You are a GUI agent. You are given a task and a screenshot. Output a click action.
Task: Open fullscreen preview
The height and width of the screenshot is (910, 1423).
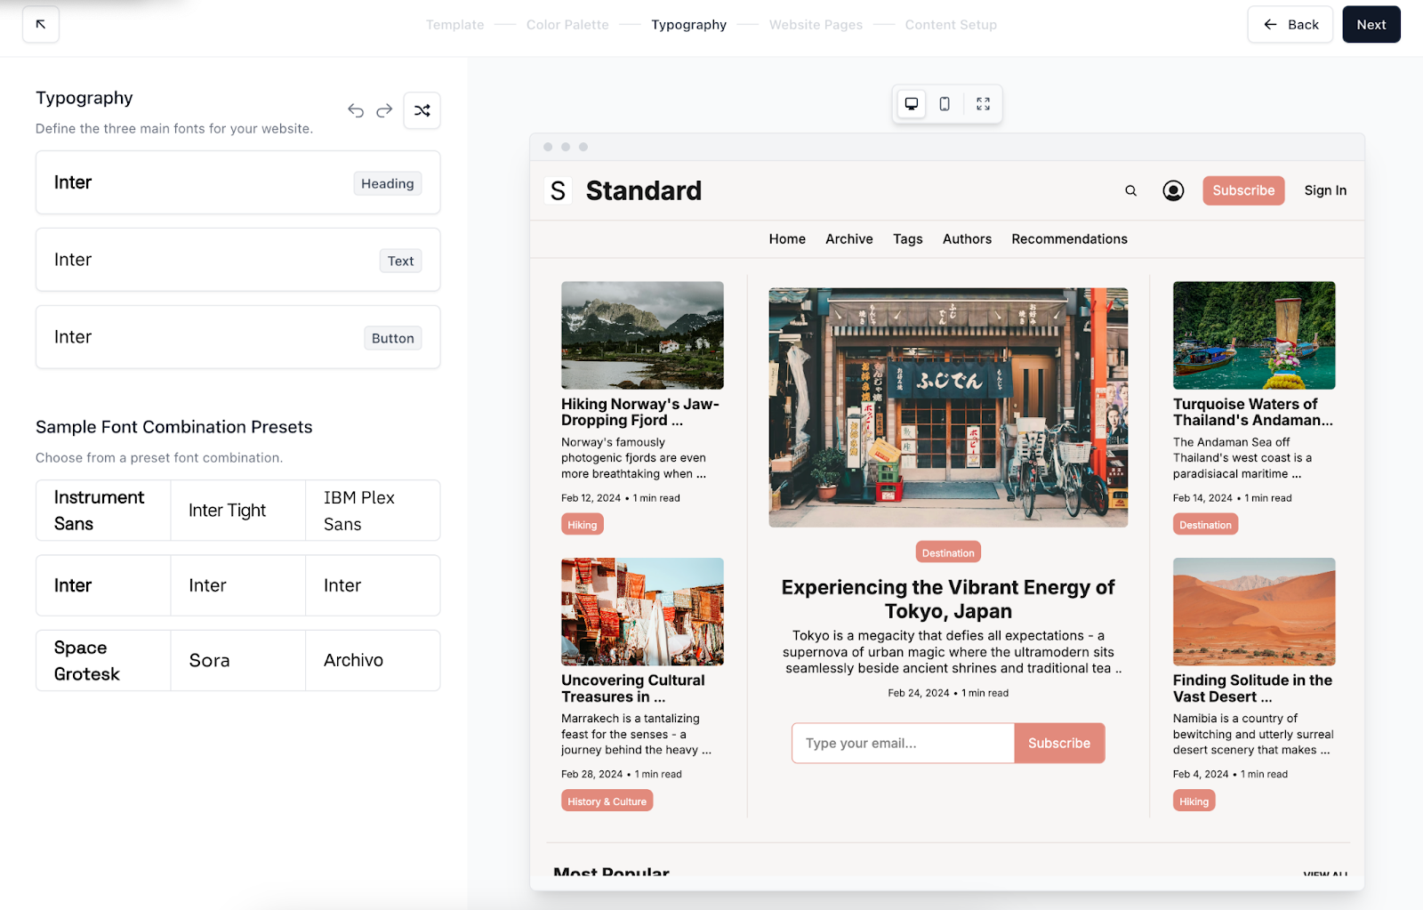[983, 104]
